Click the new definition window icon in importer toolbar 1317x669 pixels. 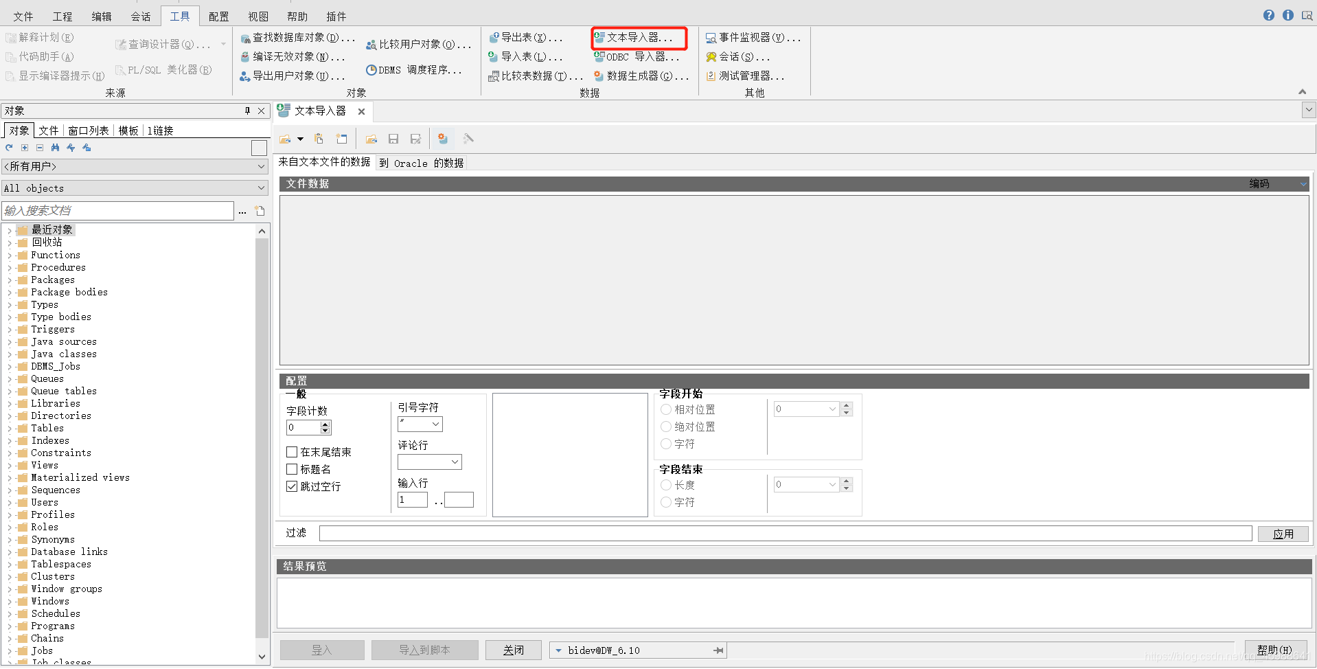click(x=341, y=139)
